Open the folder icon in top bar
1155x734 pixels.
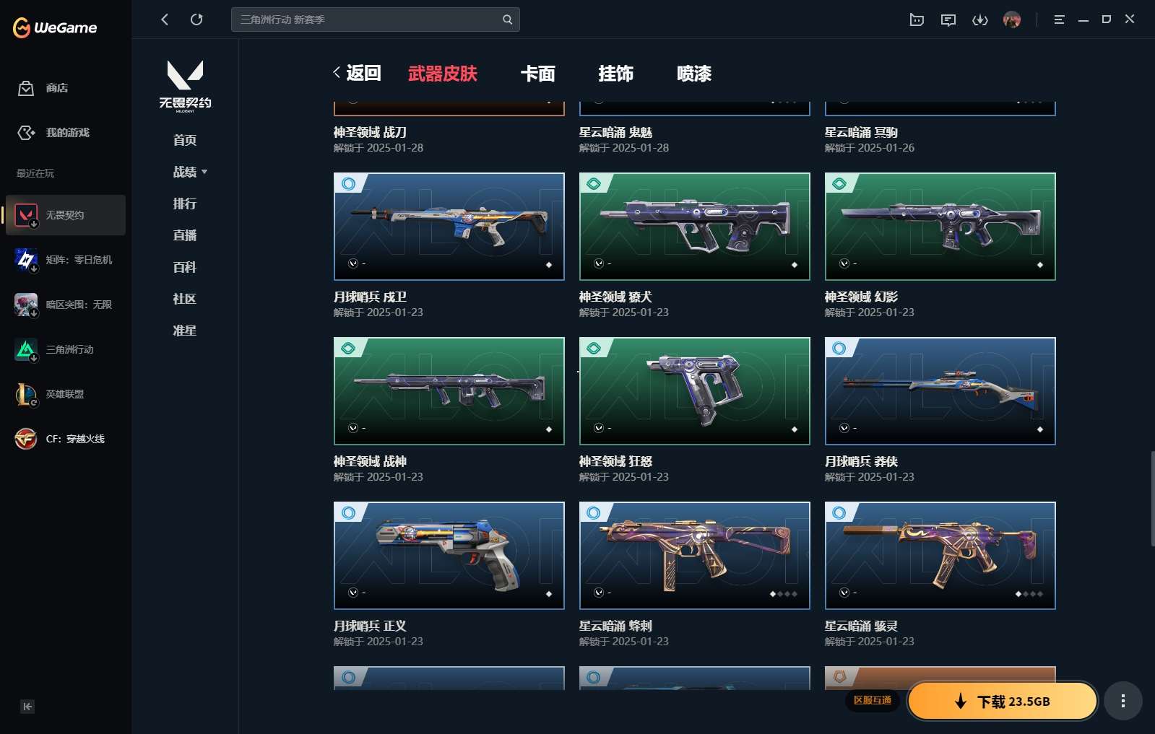click(917, 19)
